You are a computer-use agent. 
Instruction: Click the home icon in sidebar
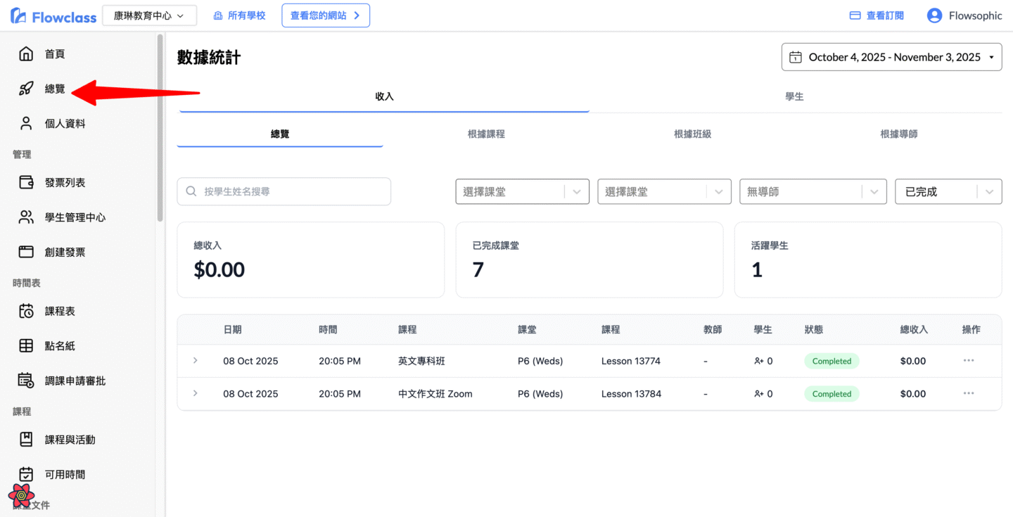pos(26,54)
